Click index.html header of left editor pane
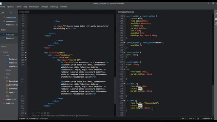Screen dimensions: 217x122 (x=24, y=12)
